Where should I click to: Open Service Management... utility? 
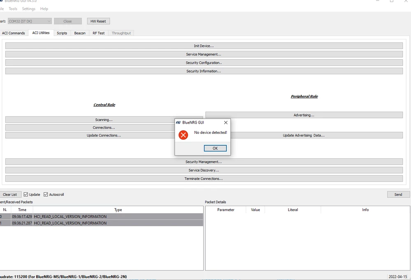(x=204, y=54)
